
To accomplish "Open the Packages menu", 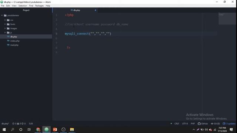I will tap(40, 6).
